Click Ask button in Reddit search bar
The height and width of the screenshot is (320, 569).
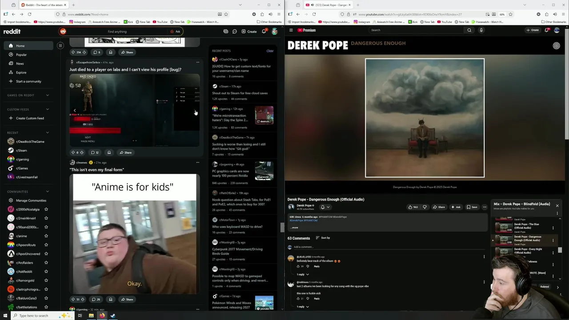(x=175, y=32)
